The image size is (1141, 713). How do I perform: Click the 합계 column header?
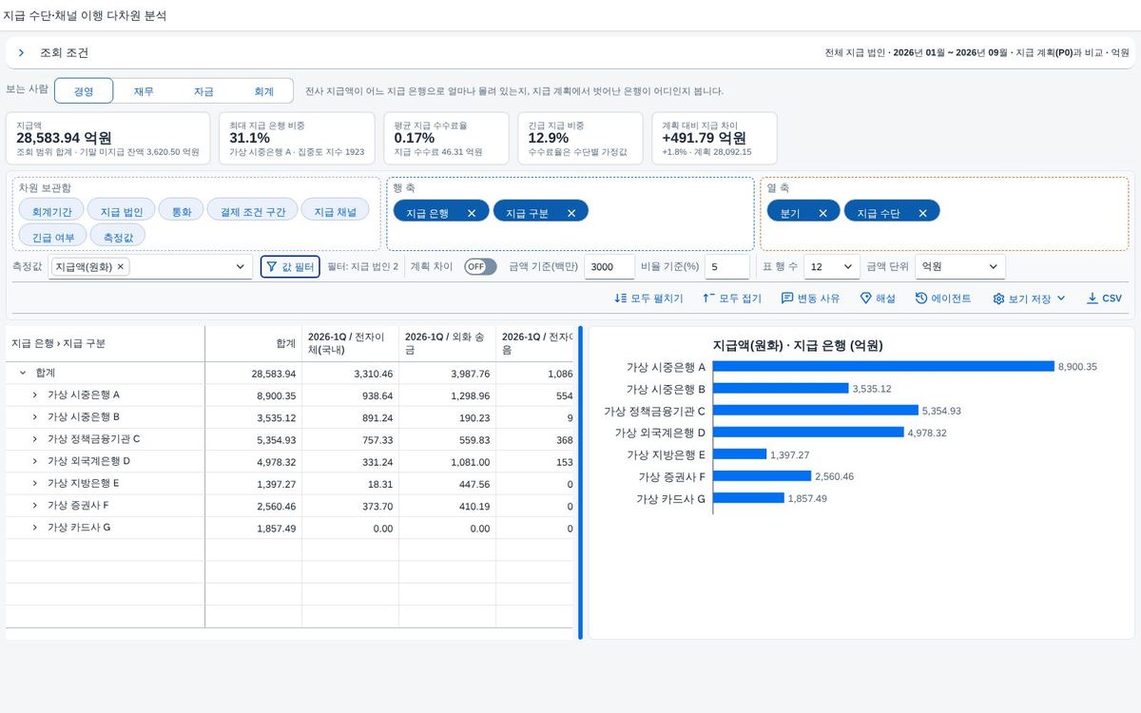pos(254,343)
